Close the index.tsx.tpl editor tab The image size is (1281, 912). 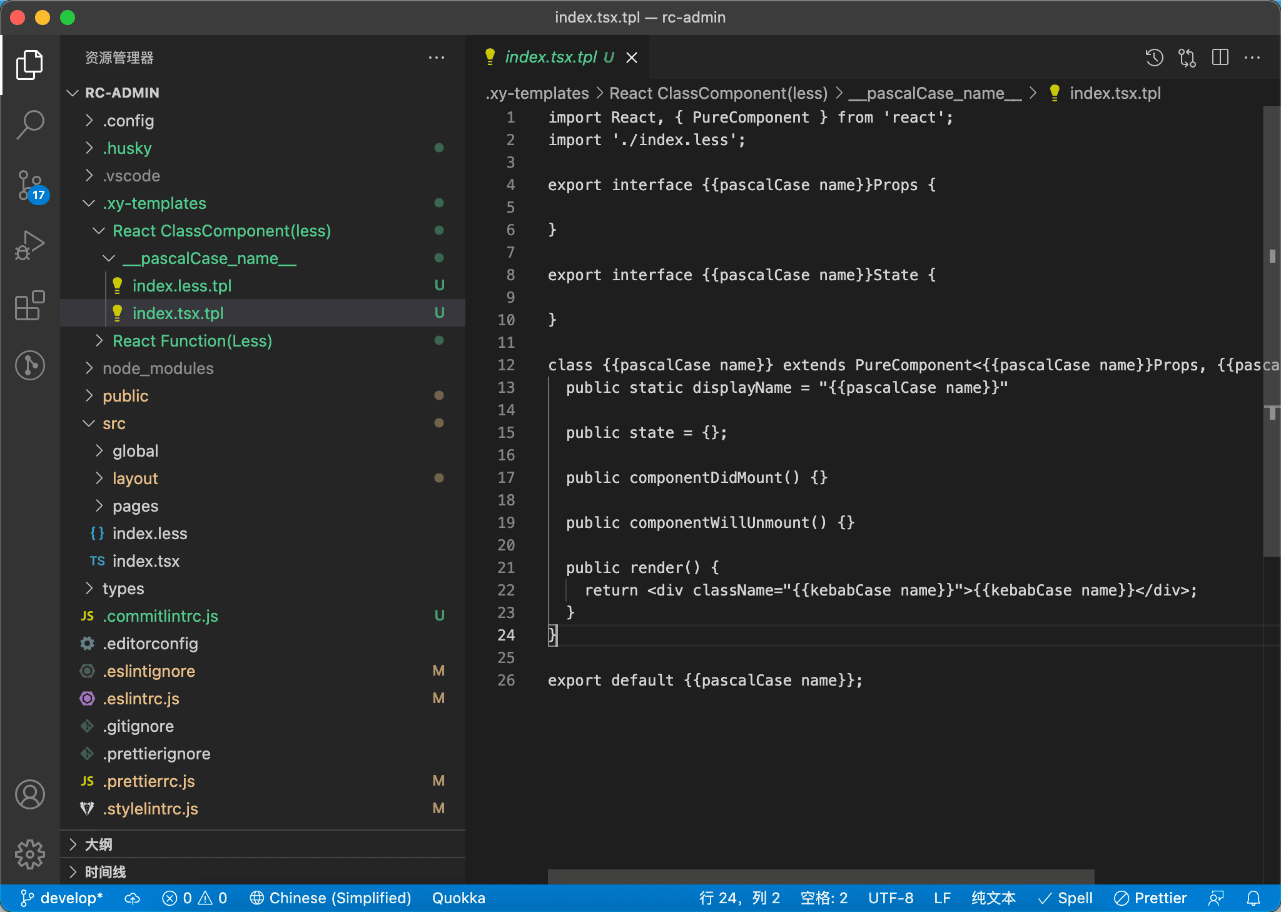(x=632, y=58)
